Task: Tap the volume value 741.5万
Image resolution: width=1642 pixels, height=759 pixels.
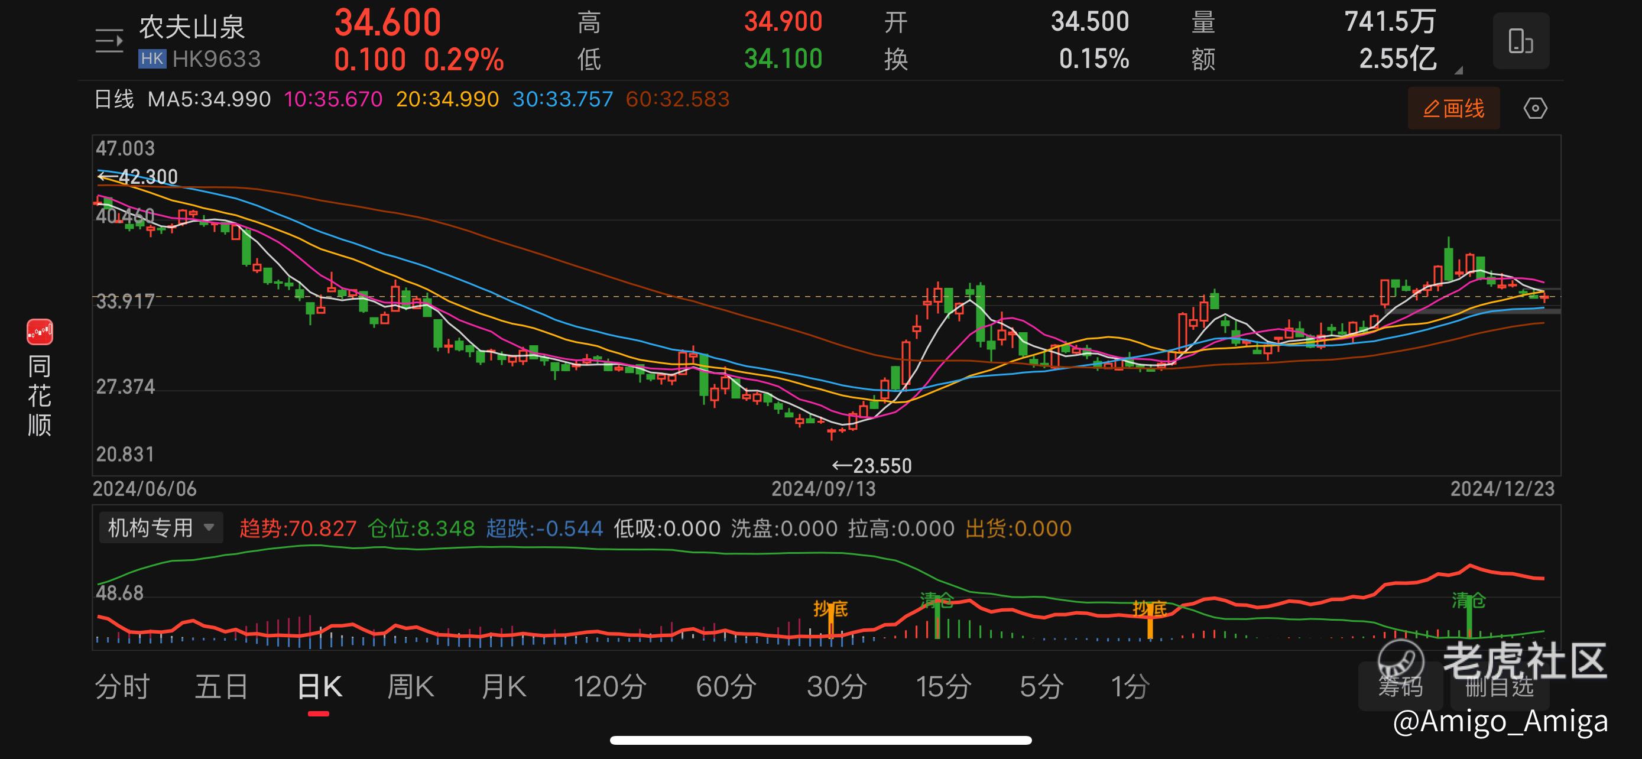Action: (x=1390, y=22)
